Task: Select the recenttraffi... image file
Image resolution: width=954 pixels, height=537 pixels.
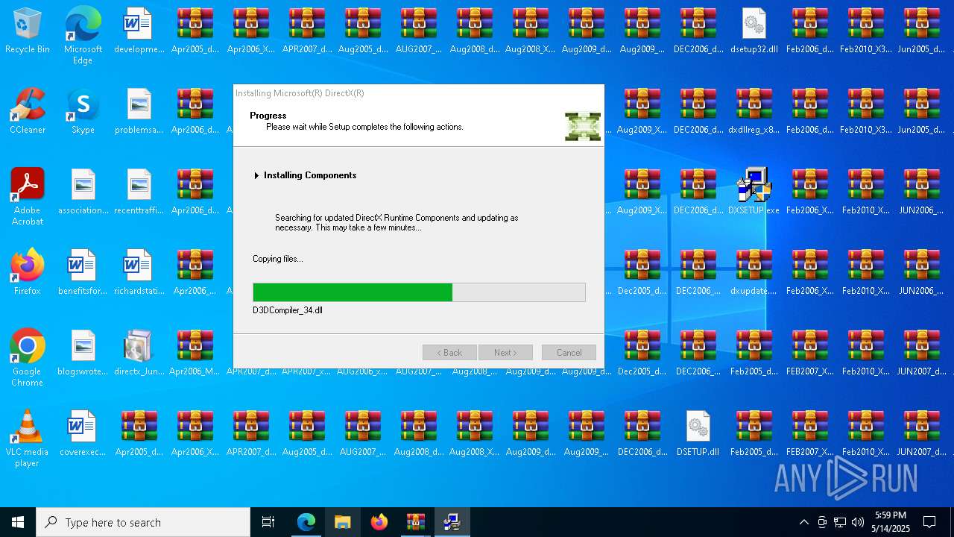Action: (139, 192)
